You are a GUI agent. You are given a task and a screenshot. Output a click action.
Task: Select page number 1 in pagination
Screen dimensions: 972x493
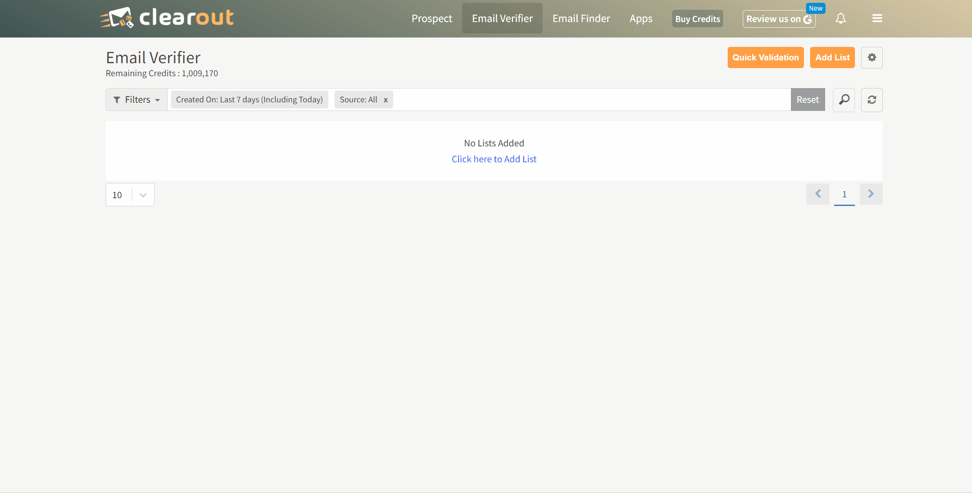click(x=844, y=194)
